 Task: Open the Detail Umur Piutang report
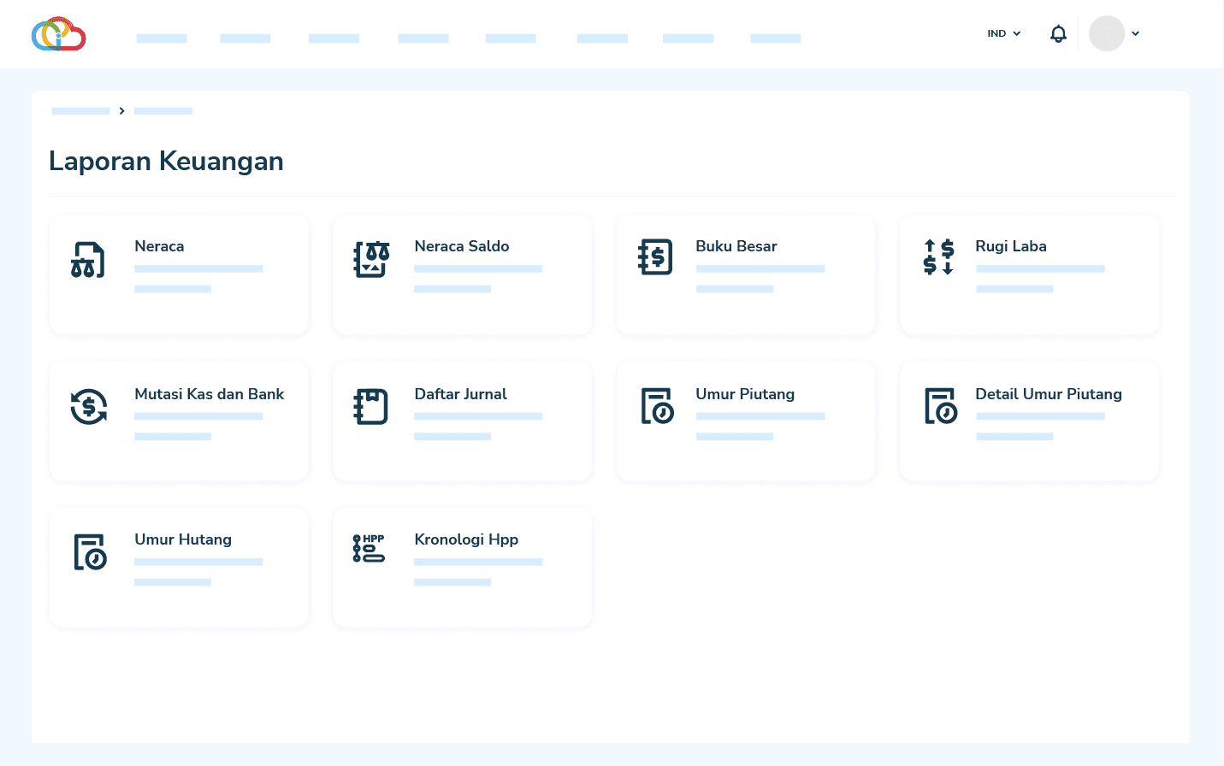(1048, 394)
